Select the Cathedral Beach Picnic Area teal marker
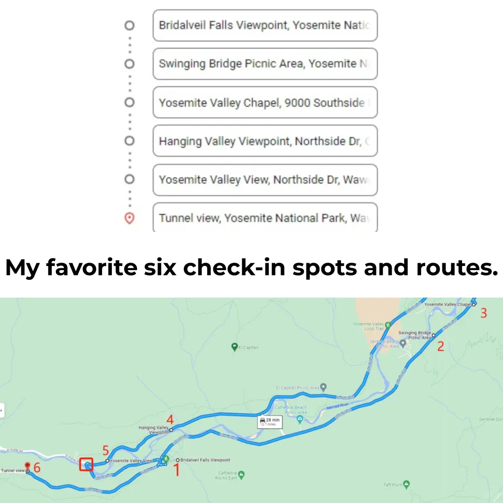503x503 pixels. pos(300,418)
